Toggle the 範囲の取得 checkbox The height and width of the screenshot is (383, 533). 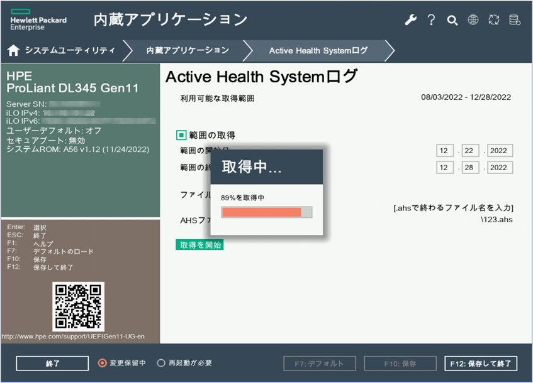181,134
